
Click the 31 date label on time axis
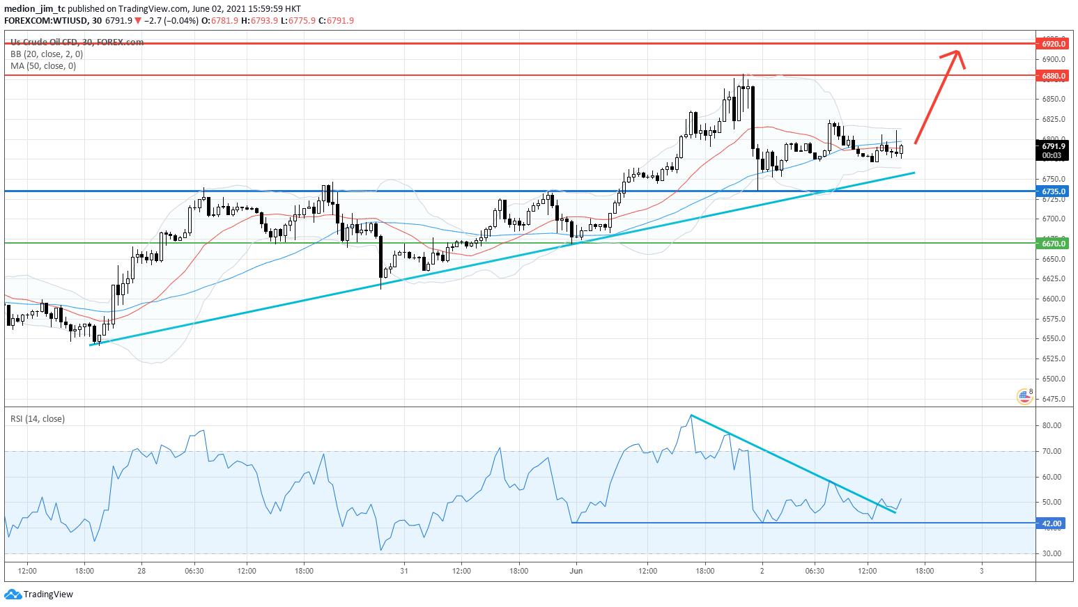point(404,571)
